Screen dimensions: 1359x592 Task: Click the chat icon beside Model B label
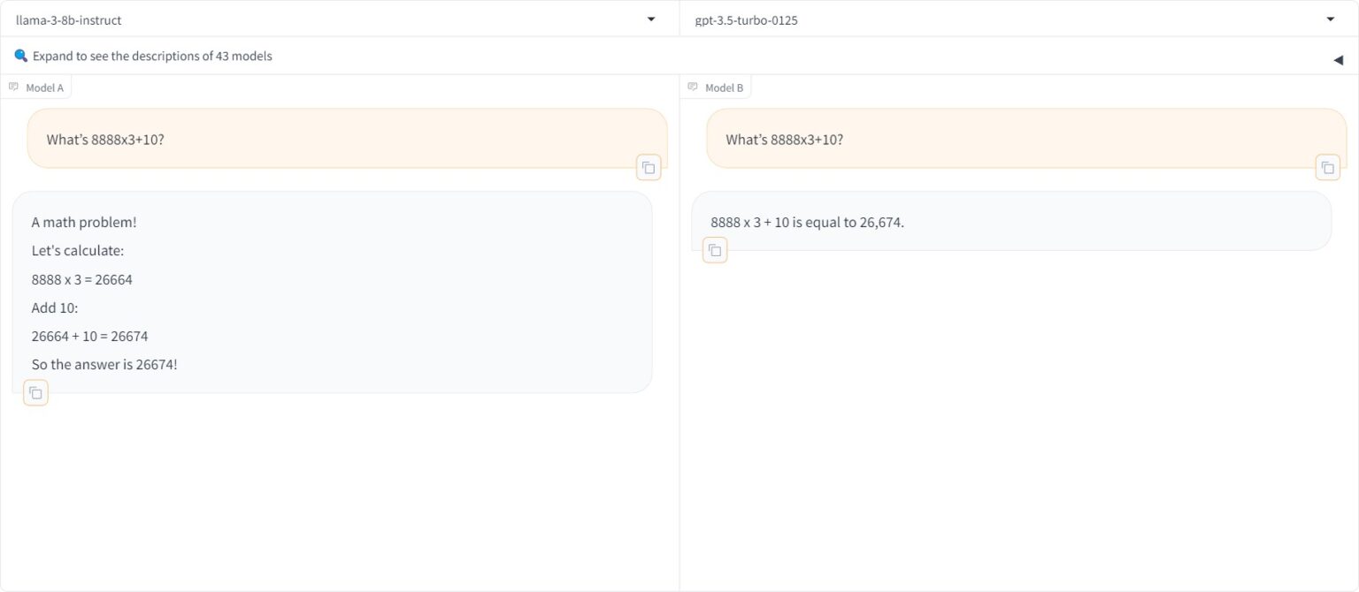coord(693,87)
